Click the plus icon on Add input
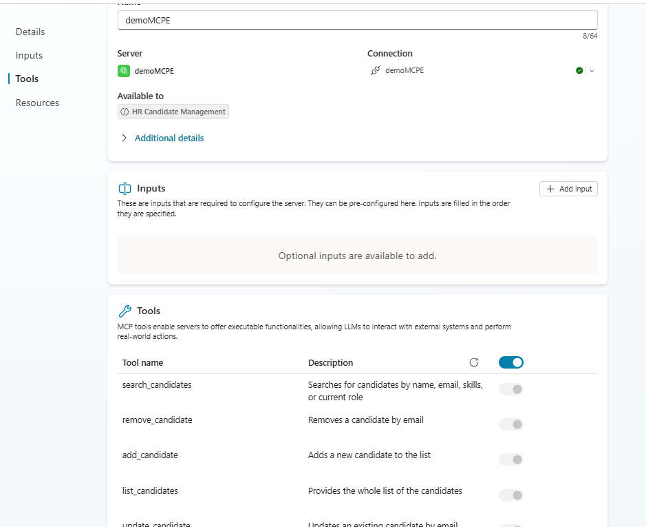The image size is (646, 527). tap(550, 189)
